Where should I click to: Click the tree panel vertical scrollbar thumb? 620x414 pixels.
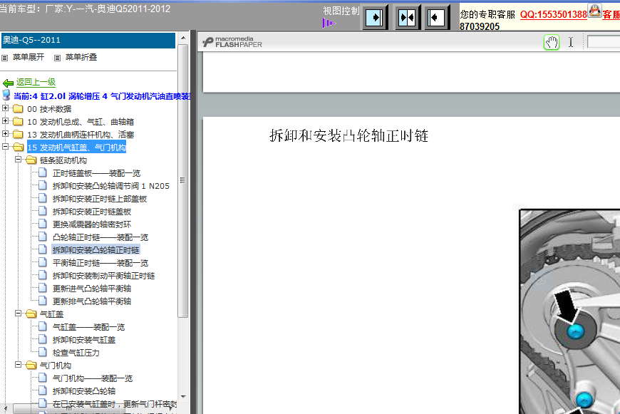[x=182, y=181]
